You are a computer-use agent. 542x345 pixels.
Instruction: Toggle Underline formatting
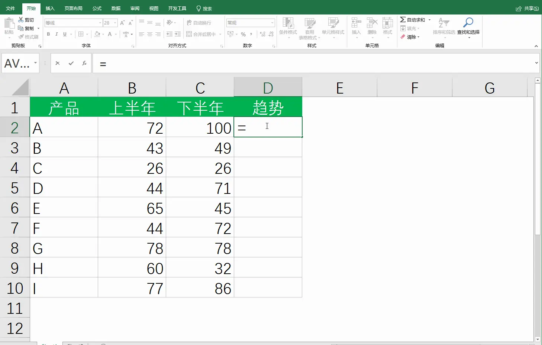[65, 34]
